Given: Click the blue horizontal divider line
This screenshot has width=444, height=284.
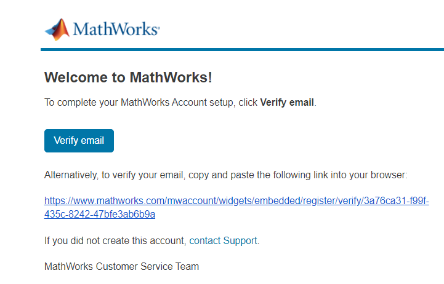Looking at the screenshot, I should pyautogui.click(x=242, y=50).
